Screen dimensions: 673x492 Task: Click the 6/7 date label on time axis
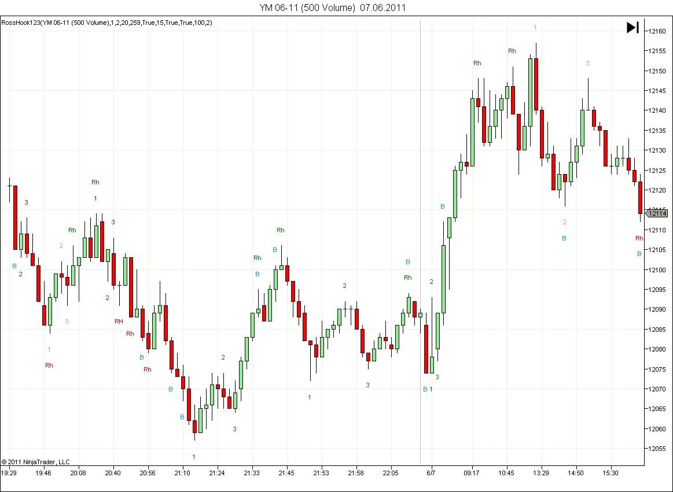(x=431, y=473)
